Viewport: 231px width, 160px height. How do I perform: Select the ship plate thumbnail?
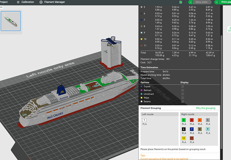coord(11,21)
